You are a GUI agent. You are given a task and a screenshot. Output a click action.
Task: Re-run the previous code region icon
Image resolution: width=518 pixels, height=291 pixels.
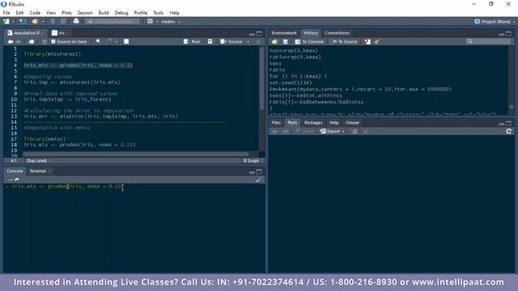(210, 41)
